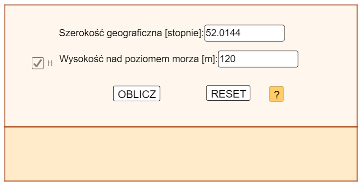Click the darker orange output area
Image resolution: width=363 pixels, height=187 pixels.
click(x=181, y=154)
